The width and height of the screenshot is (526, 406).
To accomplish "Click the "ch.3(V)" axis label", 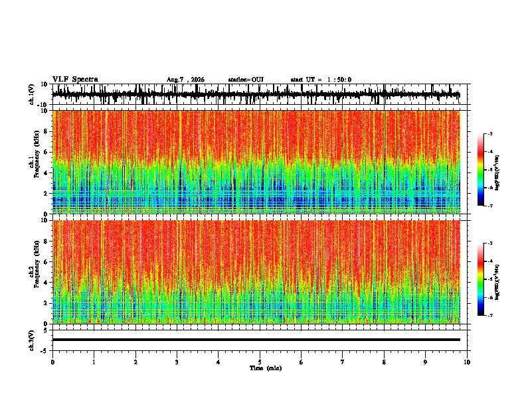I will click(x=32, y=340).
